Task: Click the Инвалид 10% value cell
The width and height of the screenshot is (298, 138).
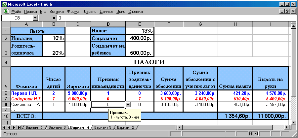Action: (54, 38)
